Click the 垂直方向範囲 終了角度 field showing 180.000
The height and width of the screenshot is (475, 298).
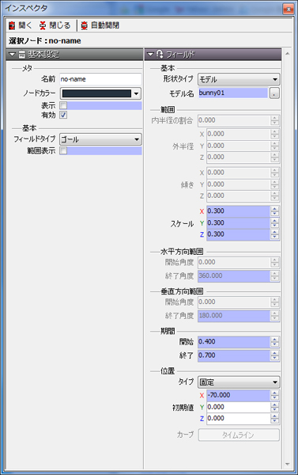234,316
